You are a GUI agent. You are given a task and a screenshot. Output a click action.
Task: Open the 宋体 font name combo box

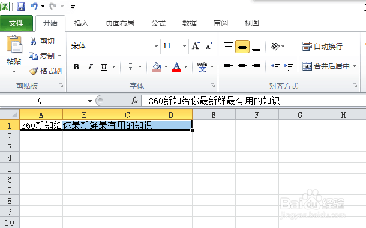tap(115, 46)
